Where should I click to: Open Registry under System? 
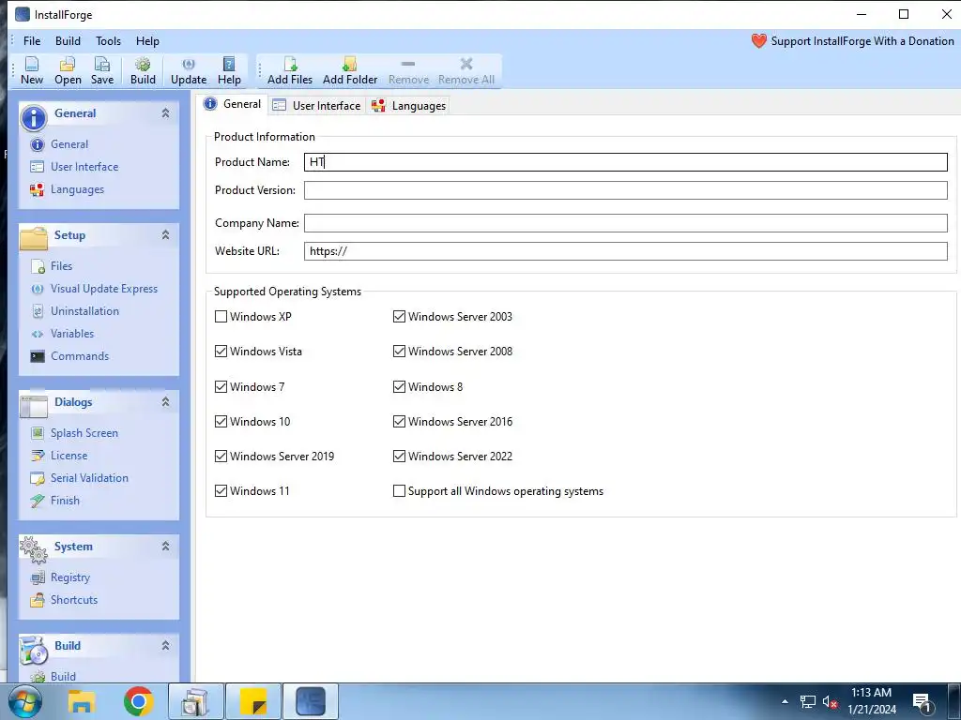[x=69, y=577]
